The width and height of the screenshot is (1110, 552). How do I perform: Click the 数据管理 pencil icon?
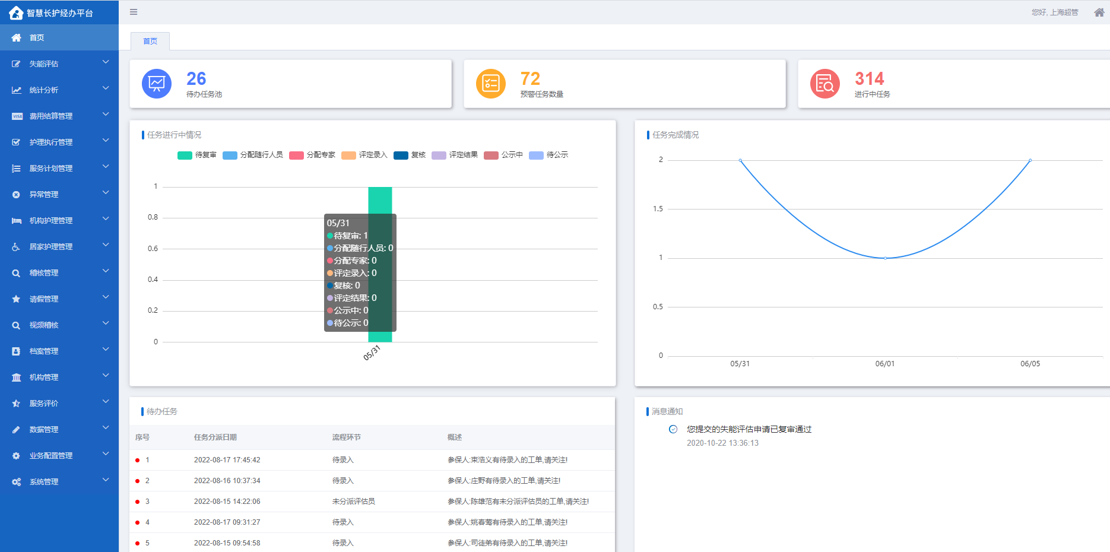click(16, 429)
